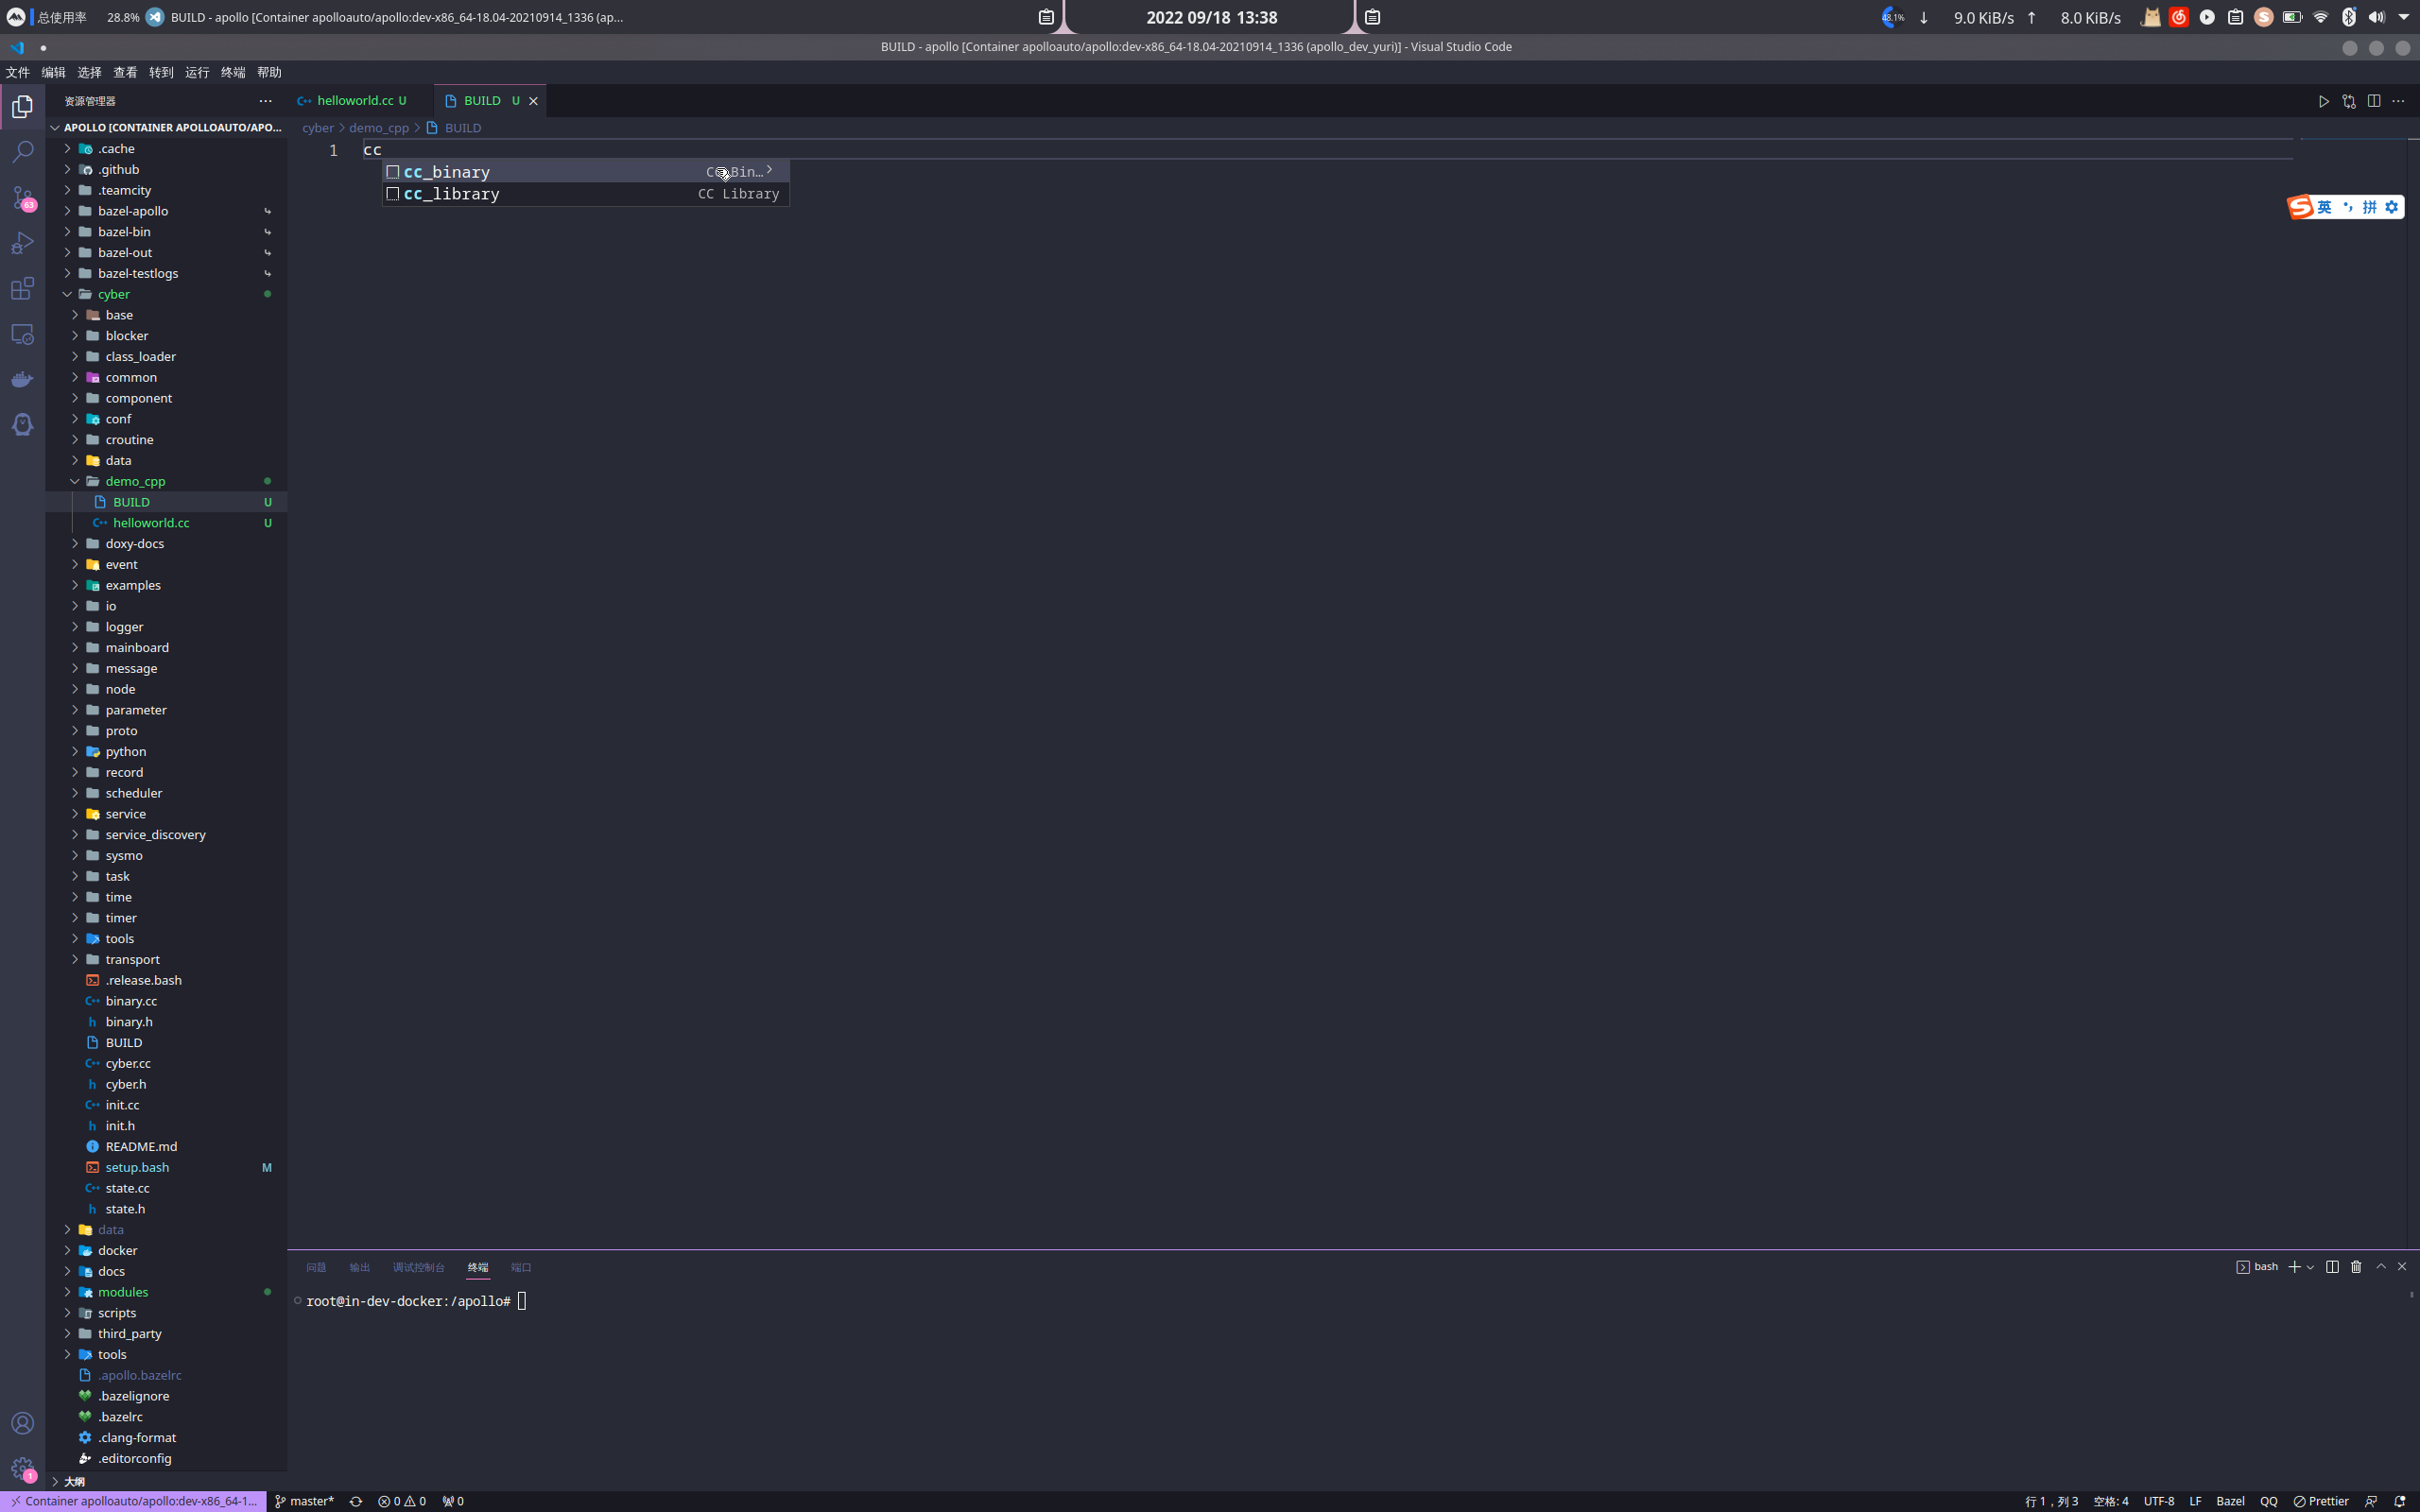Viewport: 2420px width, 1512px height.
Task: Toggle Bluetooth from the system tray
Action: 2348,17
